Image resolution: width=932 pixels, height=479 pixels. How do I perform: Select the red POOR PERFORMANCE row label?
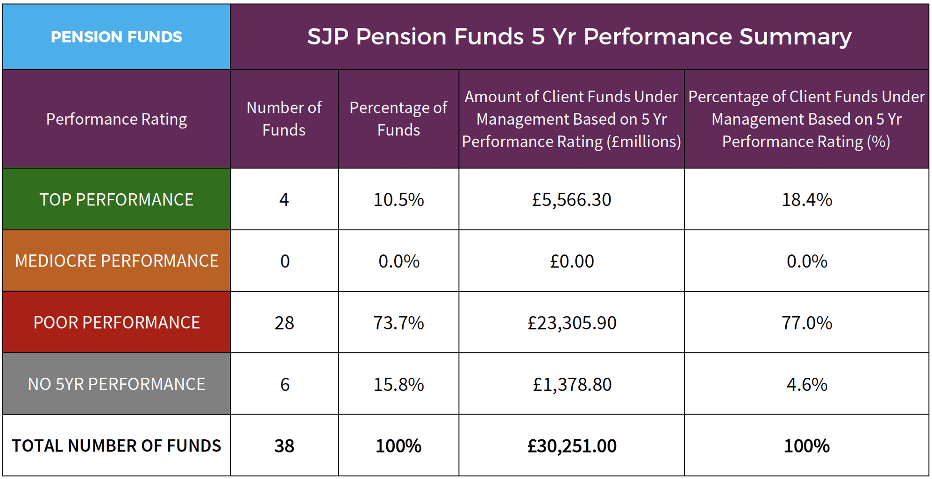116,323
